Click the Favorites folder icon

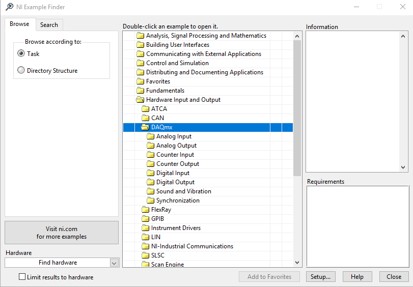(141, 81)
